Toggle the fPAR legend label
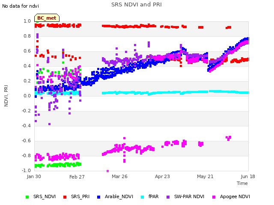This screenshot has height=205, width=274. (153, 196)
